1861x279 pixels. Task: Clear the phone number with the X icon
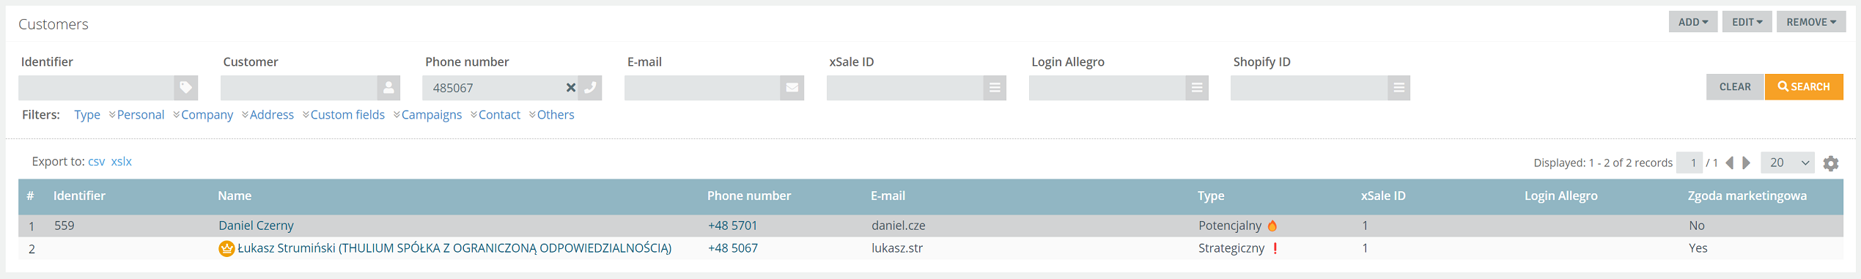pyautogui.click(x=571, y=88)
